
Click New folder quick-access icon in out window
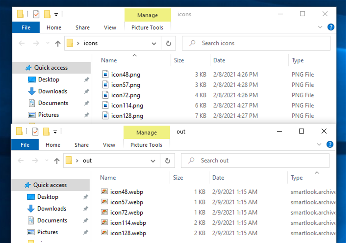pyautogui.click(x=46, y=132)
